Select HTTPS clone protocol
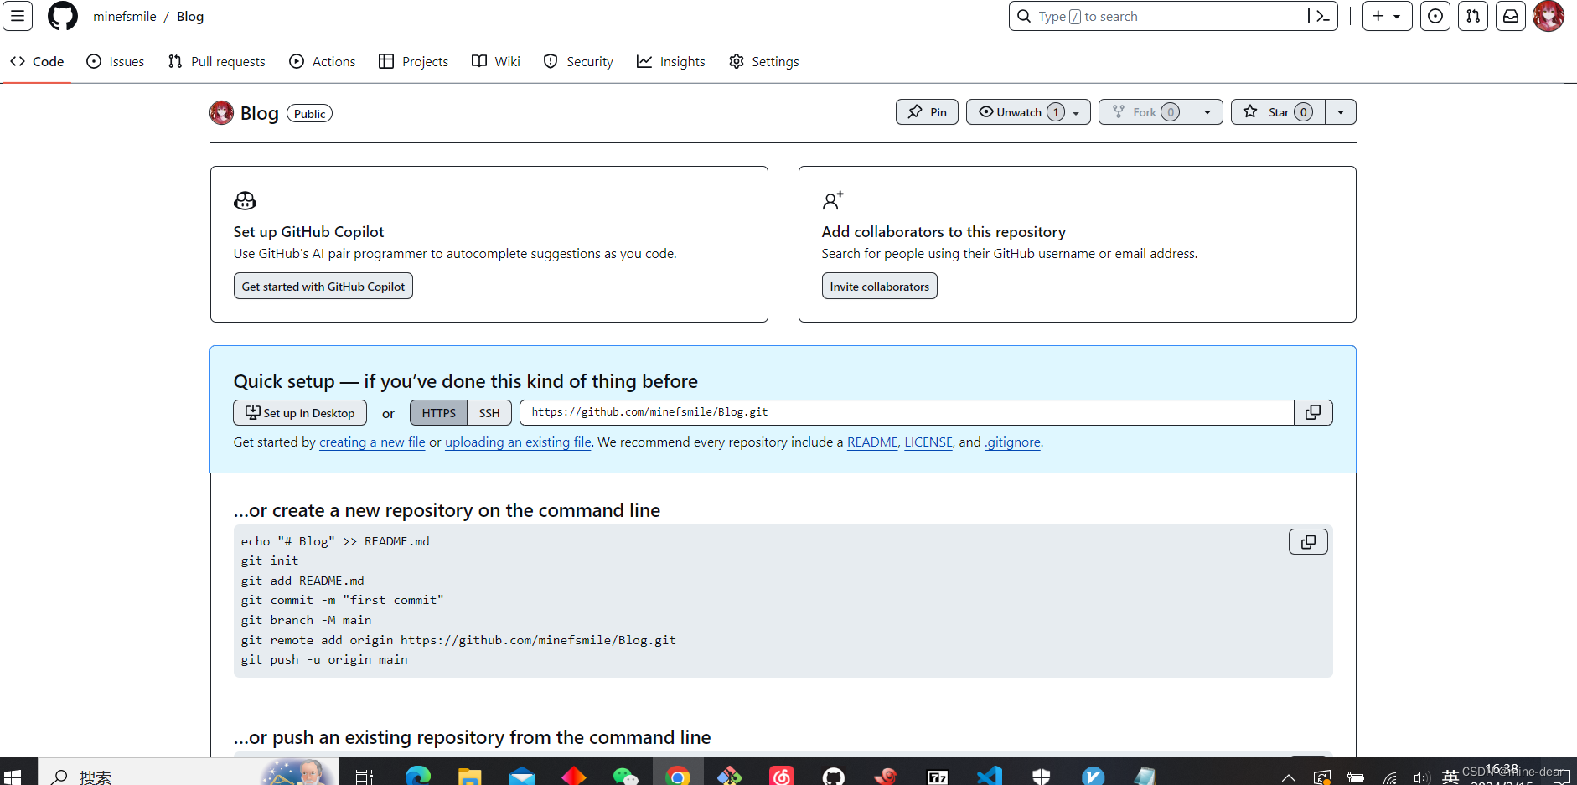The image size is (1577, 785). tap(439, 413)
